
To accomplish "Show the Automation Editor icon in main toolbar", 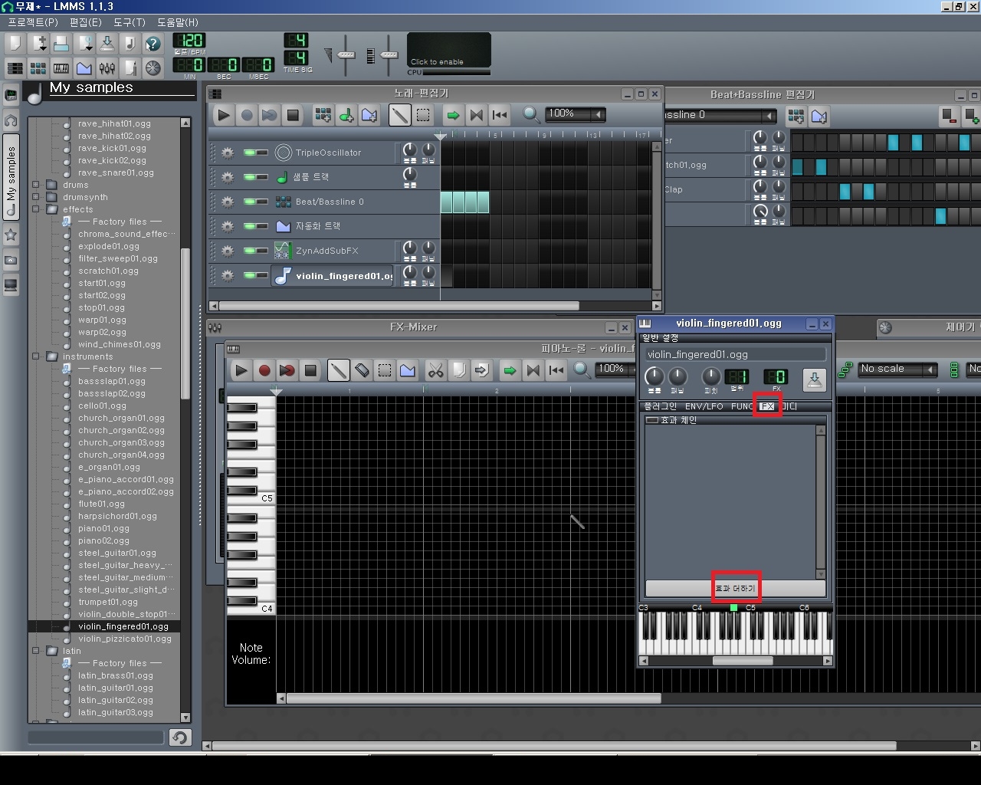I will [84, 68].
